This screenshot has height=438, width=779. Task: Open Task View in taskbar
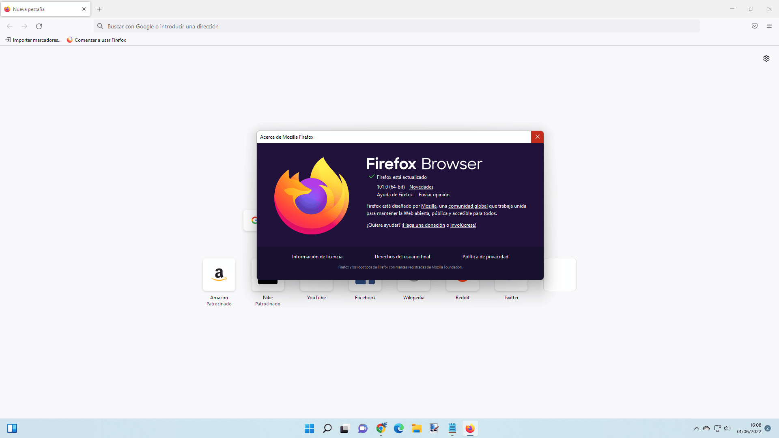(x=345, y=428)
